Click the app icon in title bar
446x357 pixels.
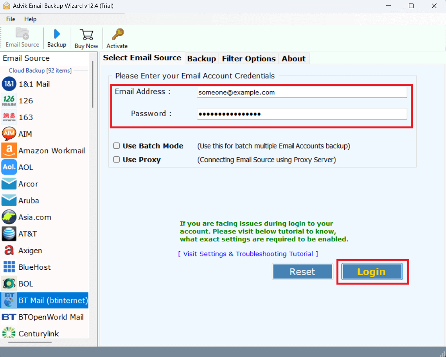pyautogui.click(x=7, y=6)
